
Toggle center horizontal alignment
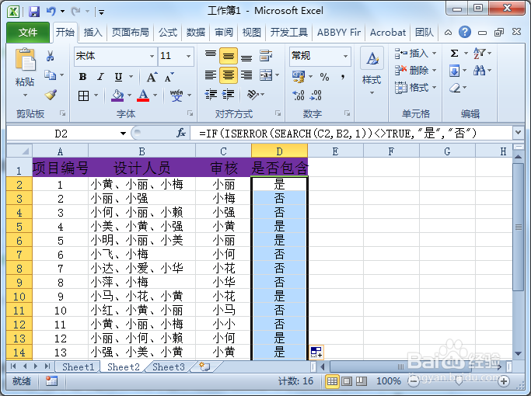coord(229,75)
